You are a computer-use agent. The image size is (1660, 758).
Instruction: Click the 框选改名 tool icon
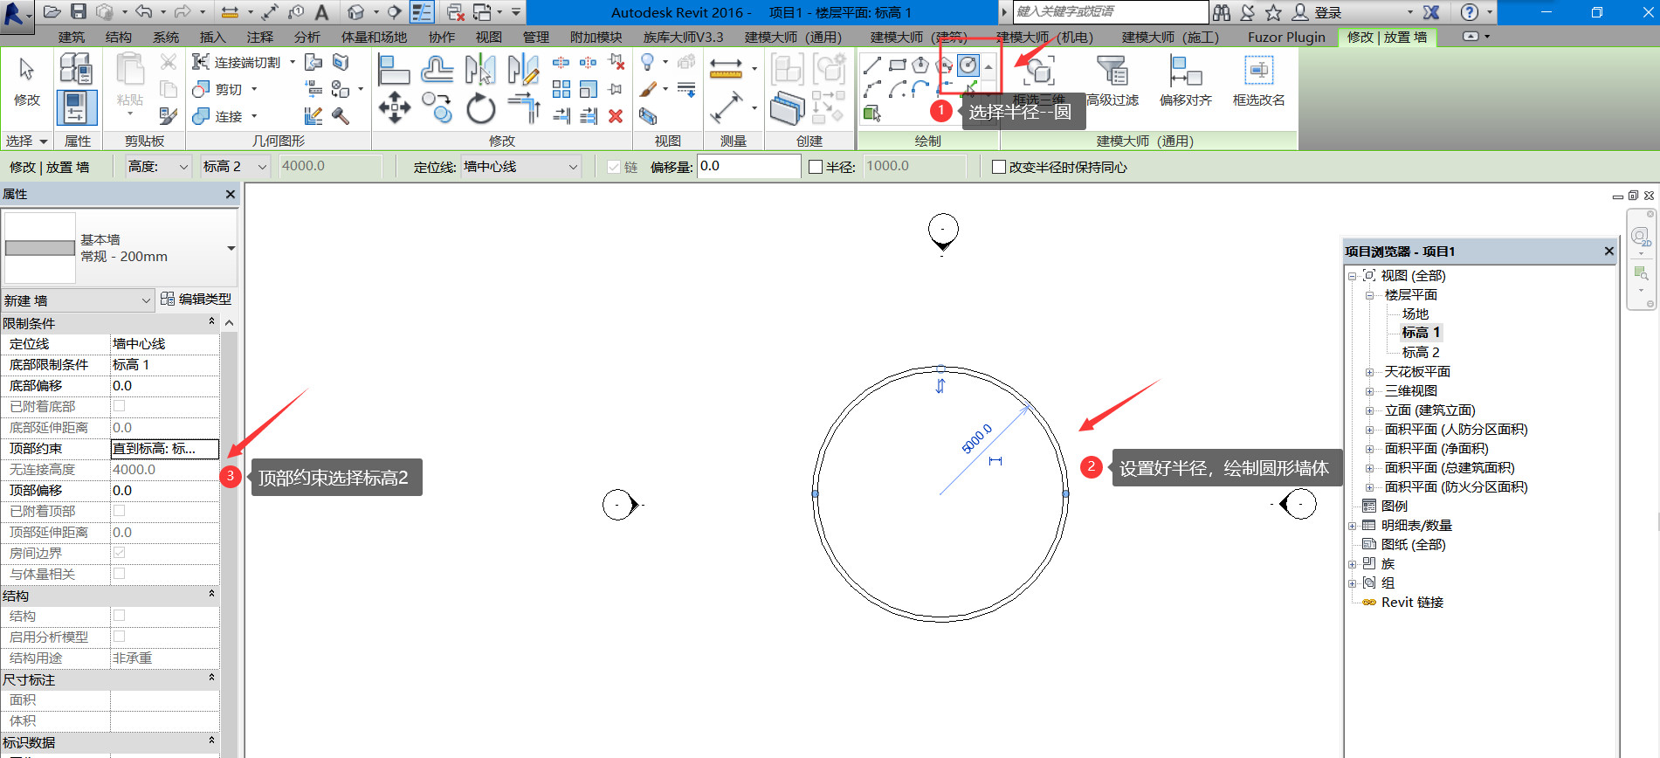tap(1258, 72)
